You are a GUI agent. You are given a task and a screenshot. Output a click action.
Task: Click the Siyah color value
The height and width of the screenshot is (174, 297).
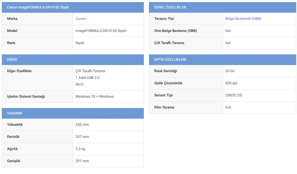tap(80, 43)
